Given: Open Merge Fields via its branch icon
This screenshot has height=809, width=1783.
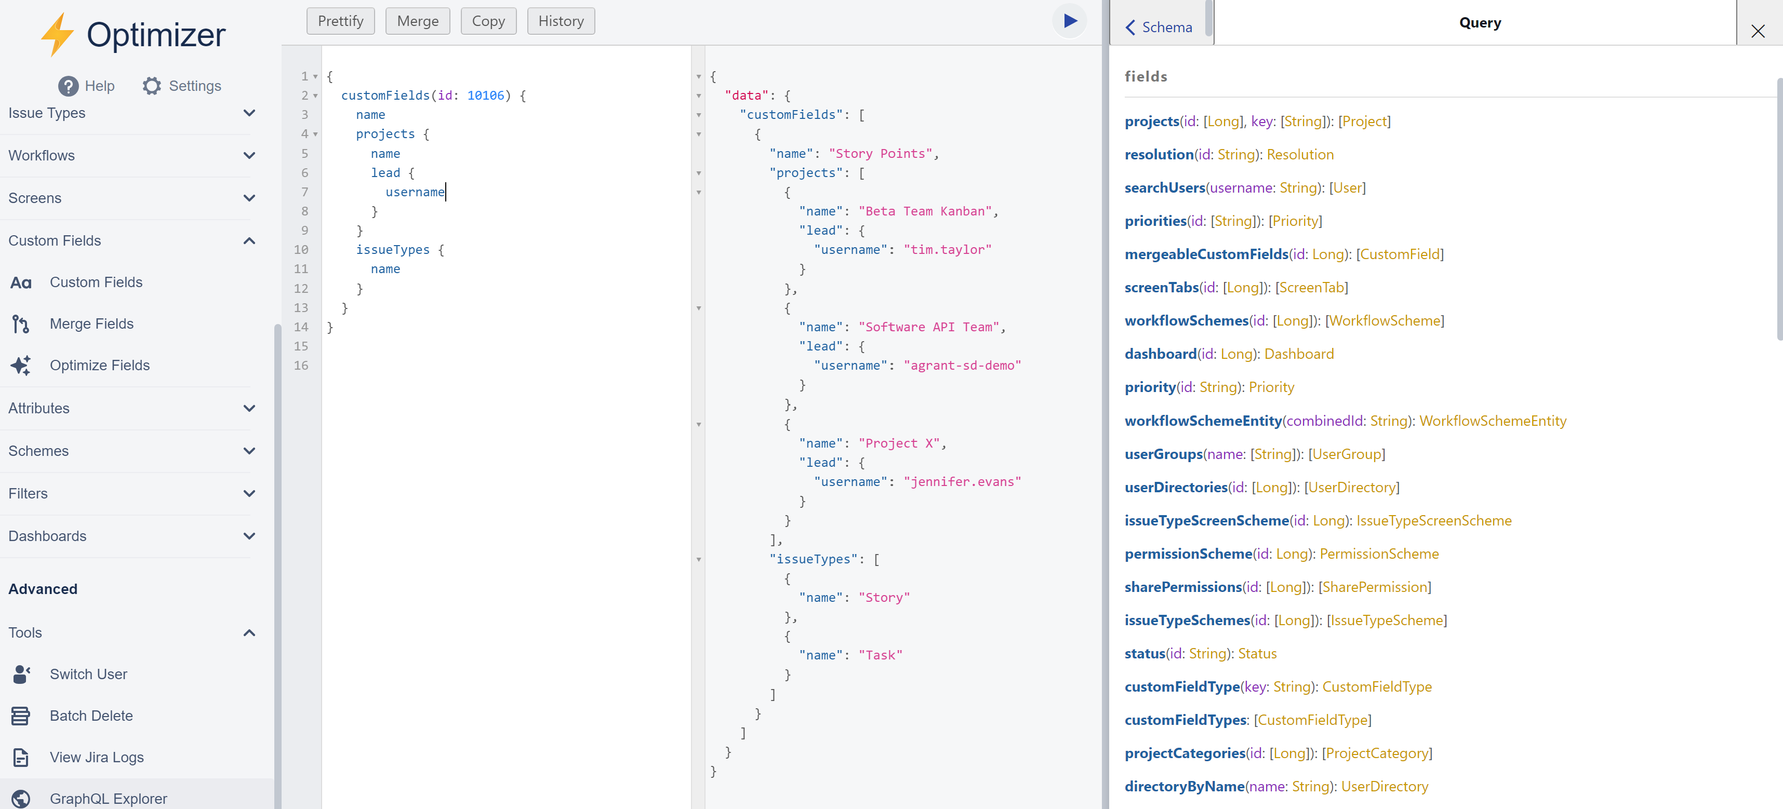Looking at the screenshot, I should click(20, 323).
